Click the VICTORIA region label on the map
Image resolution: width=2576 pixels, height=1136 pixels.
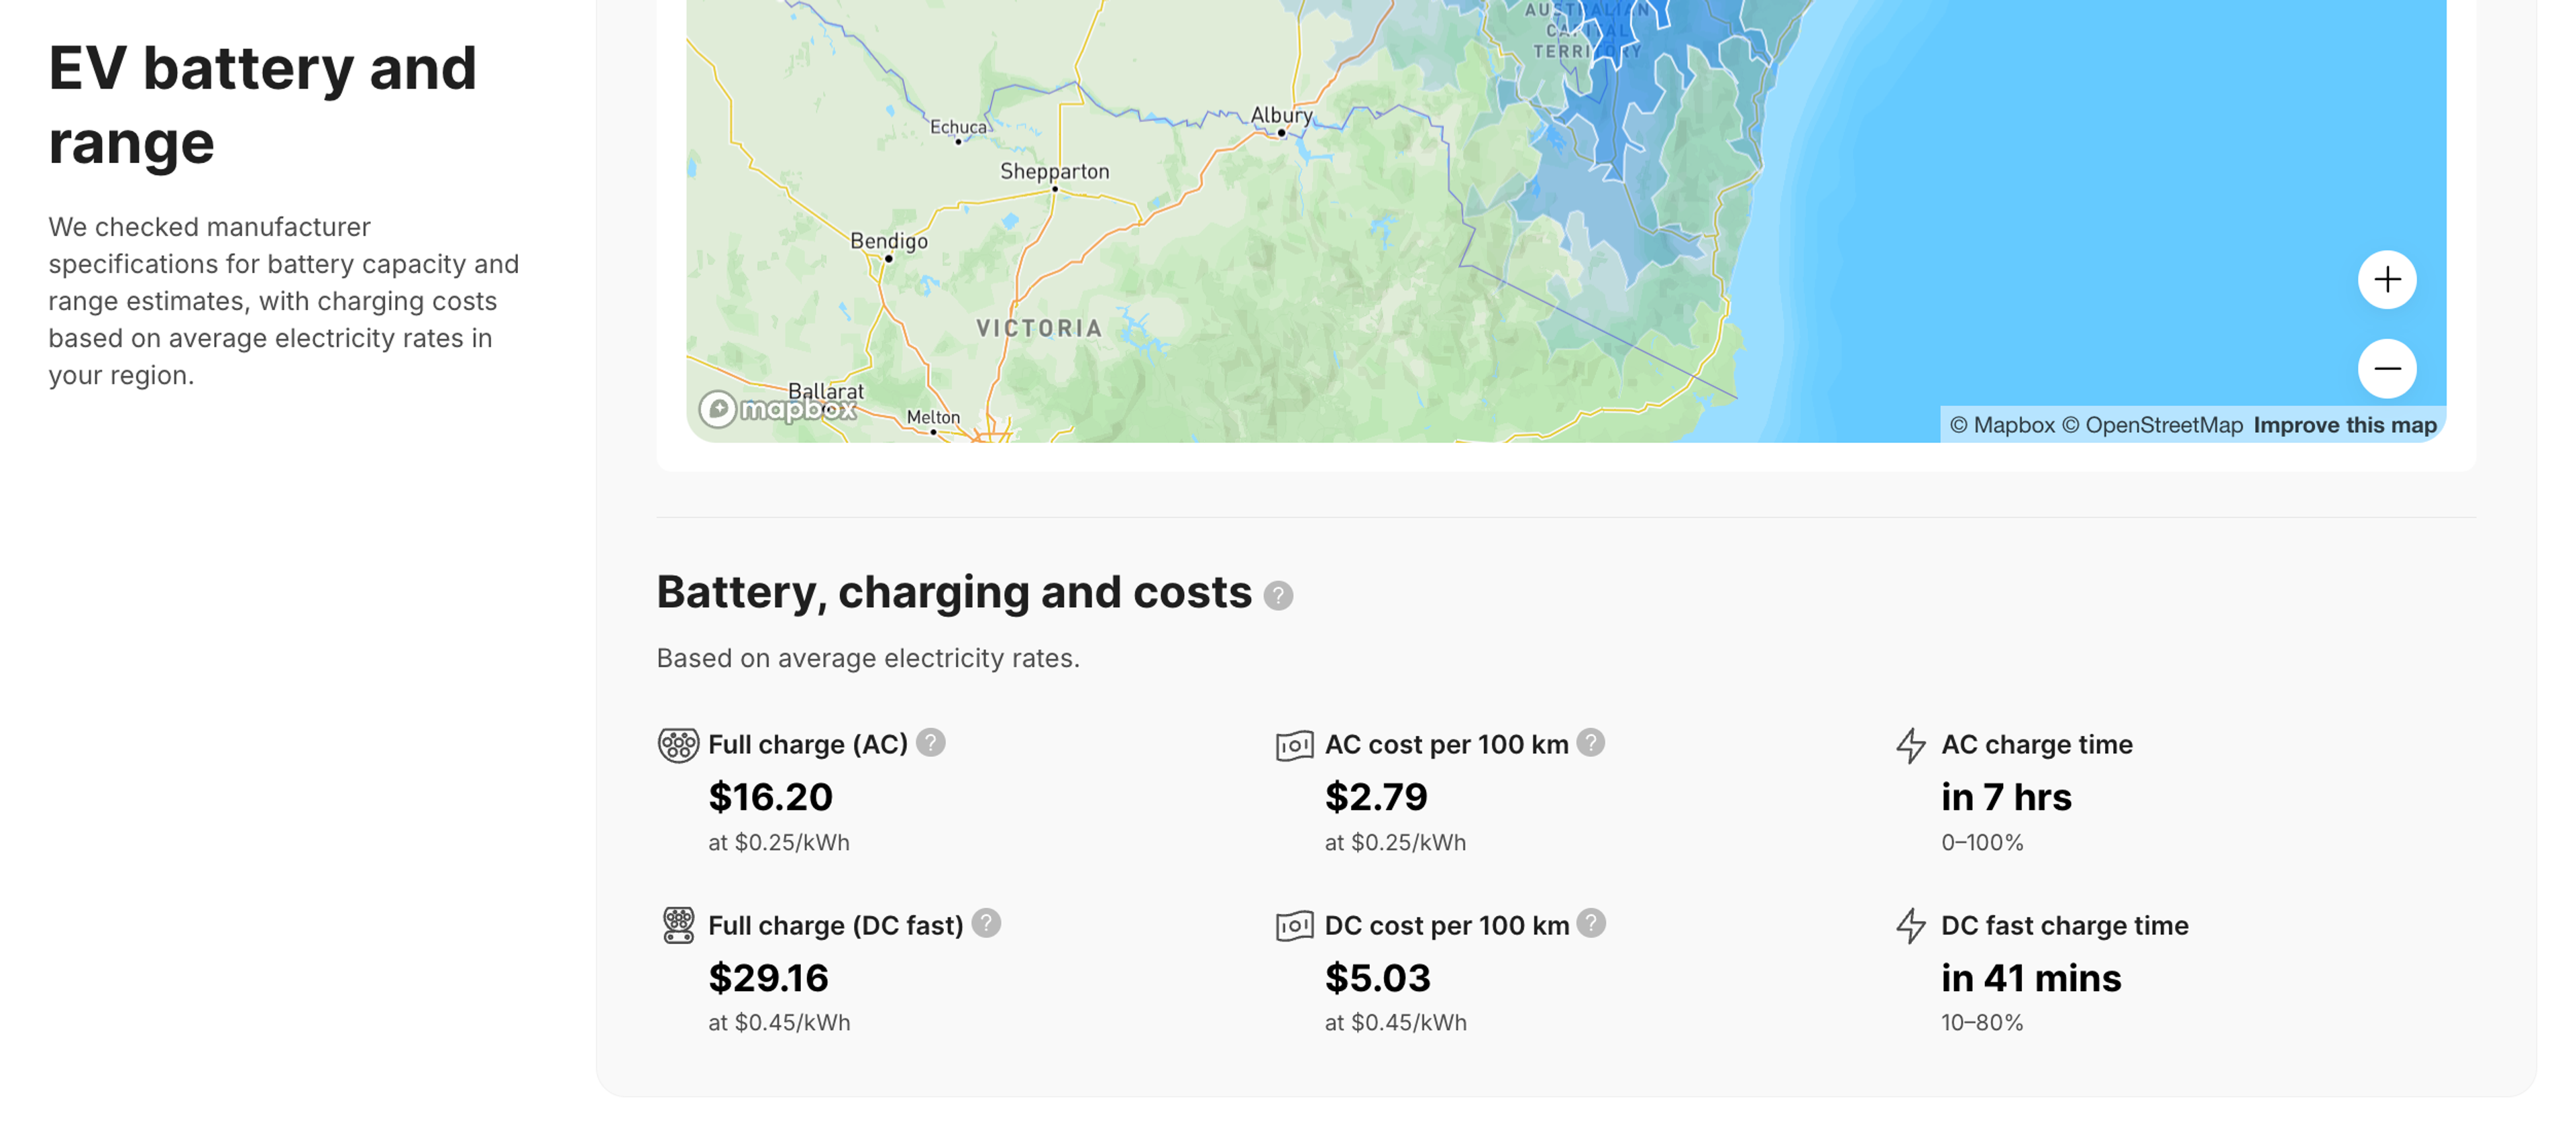coord(1038,328)
